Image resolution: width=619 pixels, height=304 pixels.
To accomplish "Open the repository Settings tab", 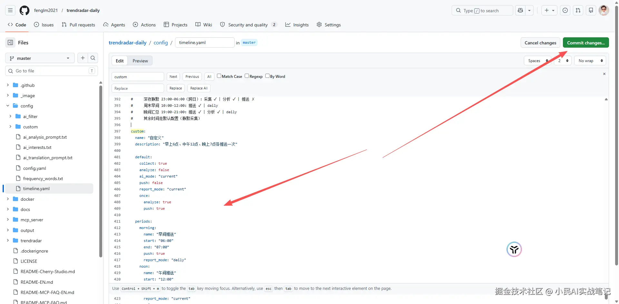I will (329, 25).
